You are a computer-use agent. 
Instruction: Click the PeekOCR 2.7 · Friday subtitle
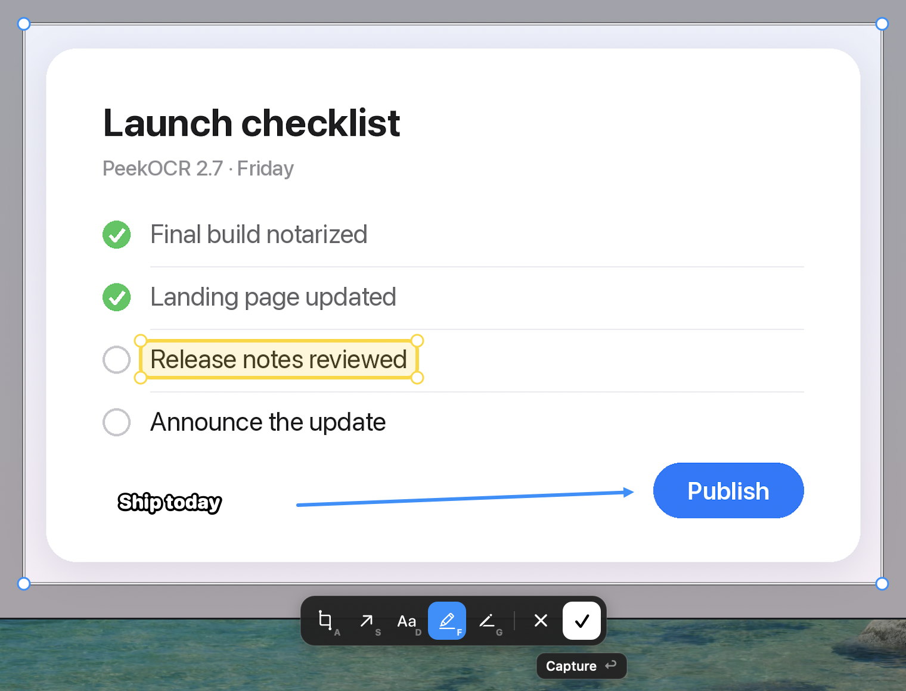198,169
